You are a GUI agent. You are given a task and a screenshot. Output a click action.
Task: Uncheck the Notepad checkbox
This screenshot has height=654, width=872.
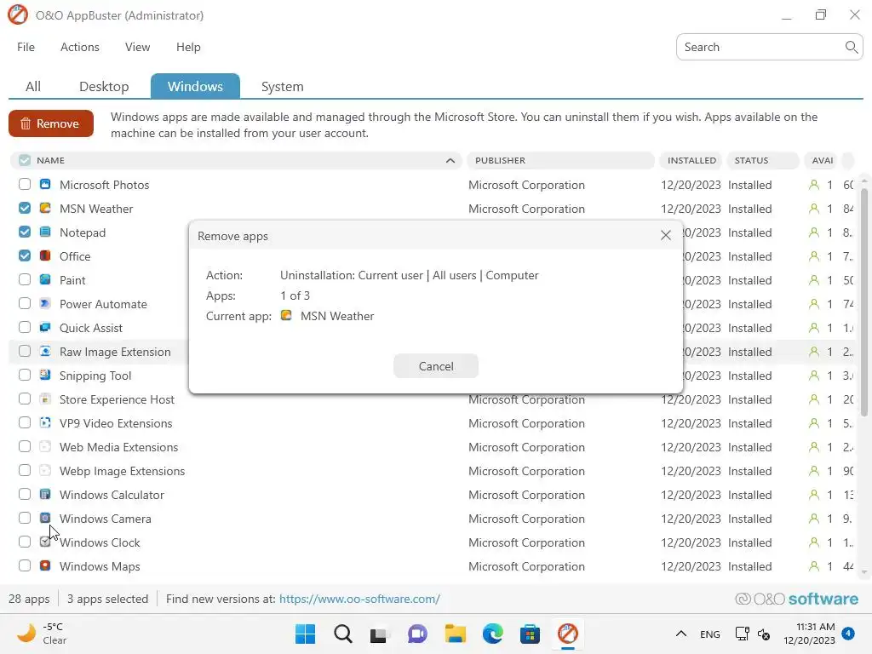point(25,232)
